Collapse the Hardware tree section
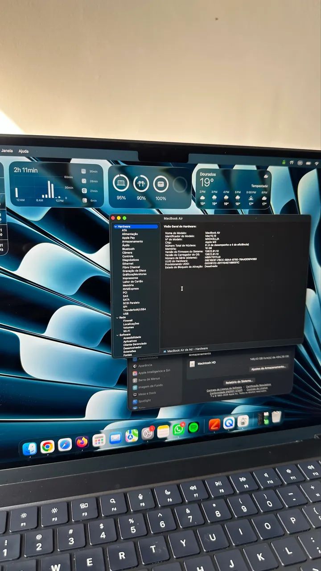 [116, 227]
